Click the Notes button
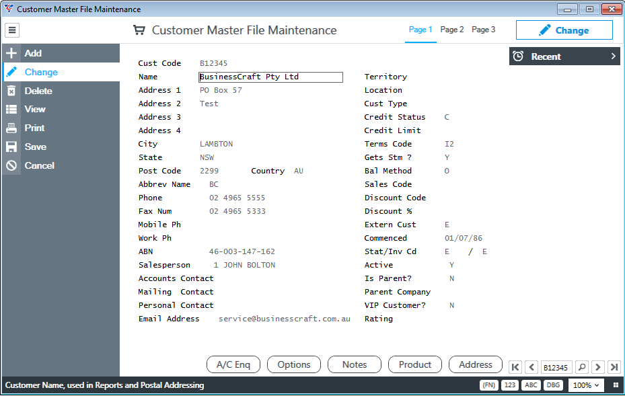625x396 pixels. click(355, 364)
